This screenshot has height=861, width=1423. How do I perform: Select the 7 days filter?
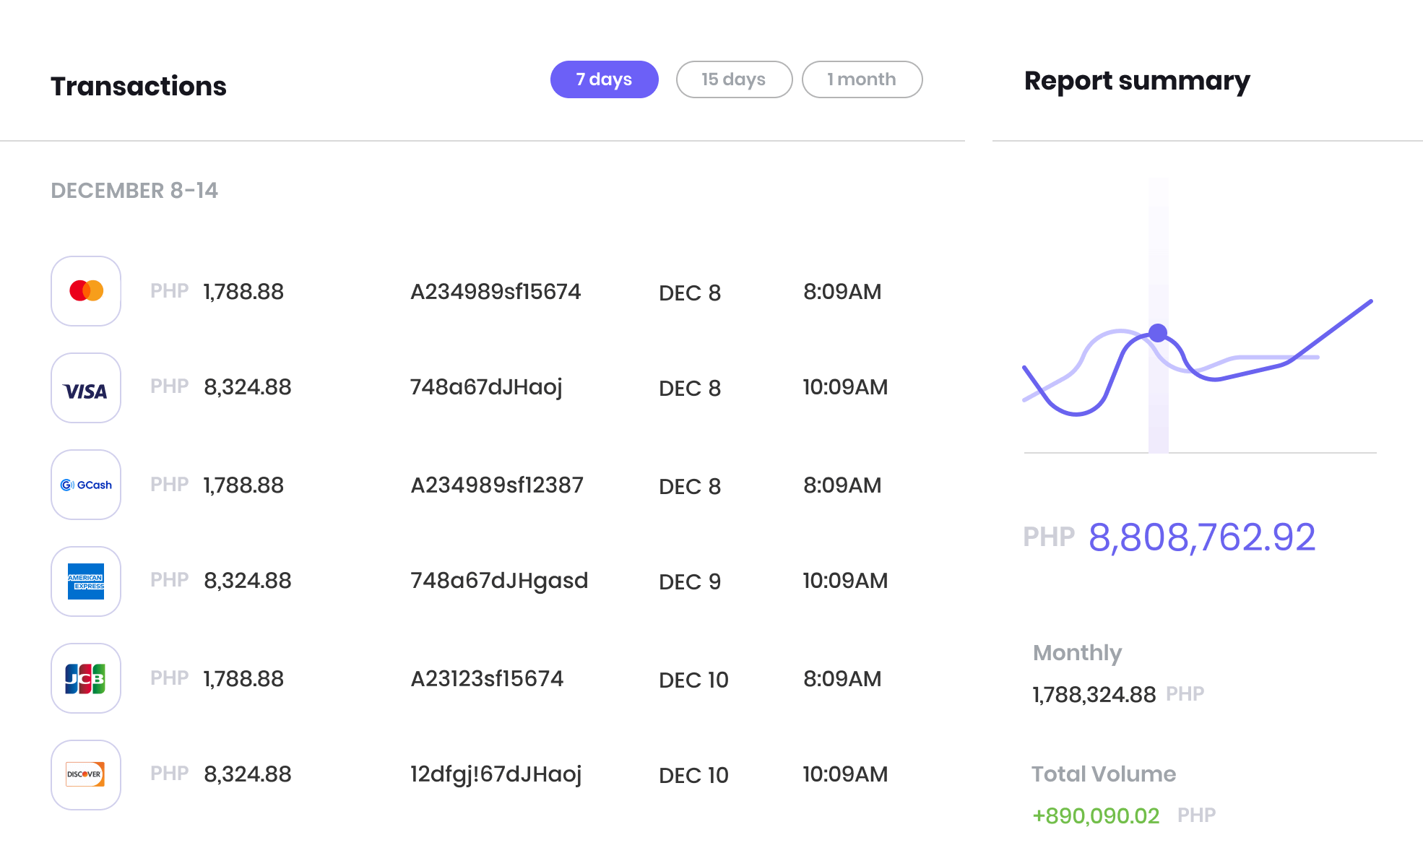point(604,79)
